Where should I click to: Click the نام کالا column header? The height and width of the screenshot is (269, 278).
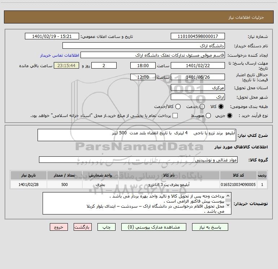coord(169,175)
